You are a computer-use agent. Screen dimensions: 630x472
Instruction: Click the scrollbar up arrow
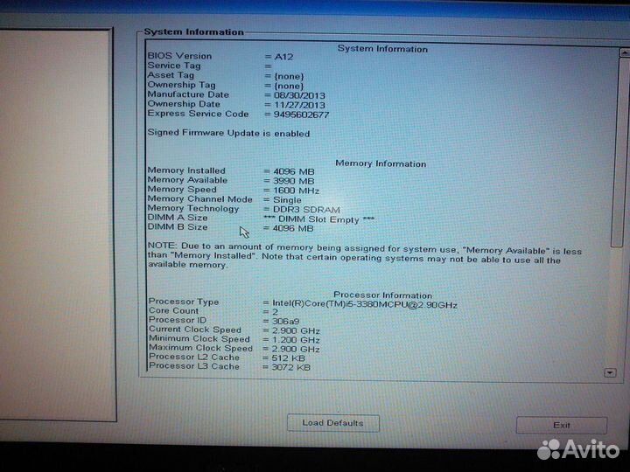pos(625,52)
